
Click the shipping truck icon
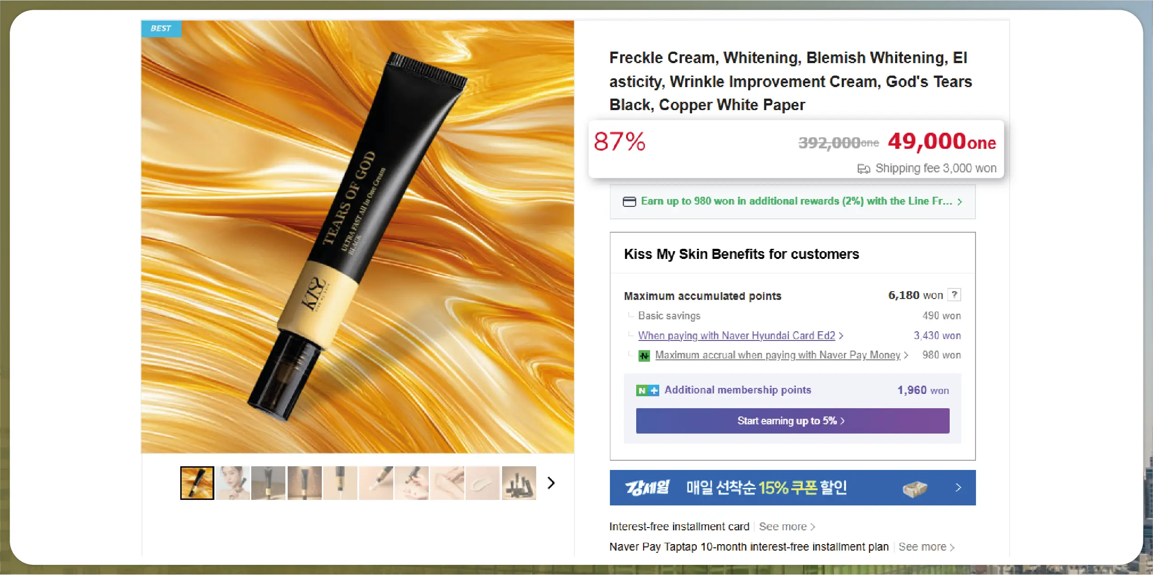point(863,169)
